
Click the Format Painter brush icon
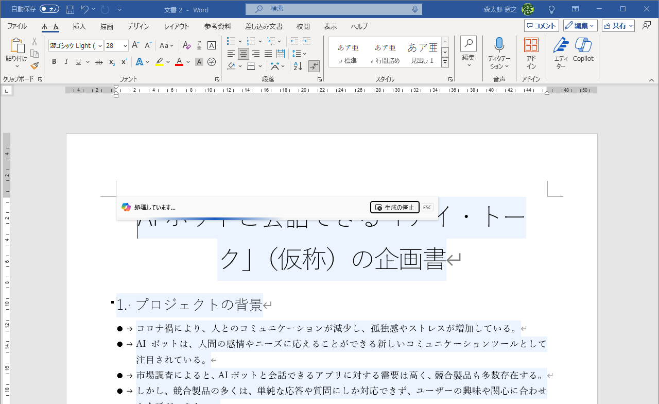pos(34,66)
